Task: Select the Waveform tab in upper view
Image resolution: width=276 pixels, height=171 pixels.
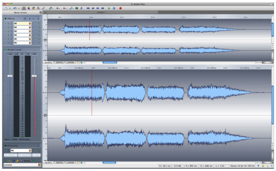Action: [x=48, y=62]
